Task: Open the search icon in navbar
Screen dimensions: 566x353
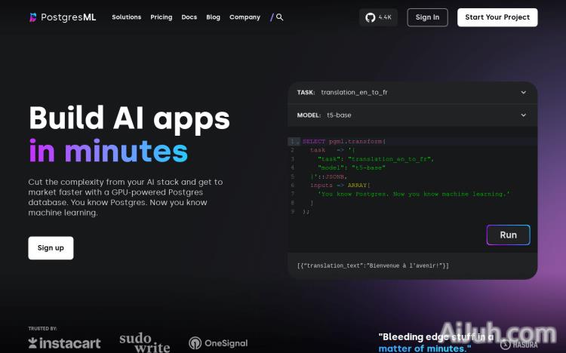Action: click(279, 17)
